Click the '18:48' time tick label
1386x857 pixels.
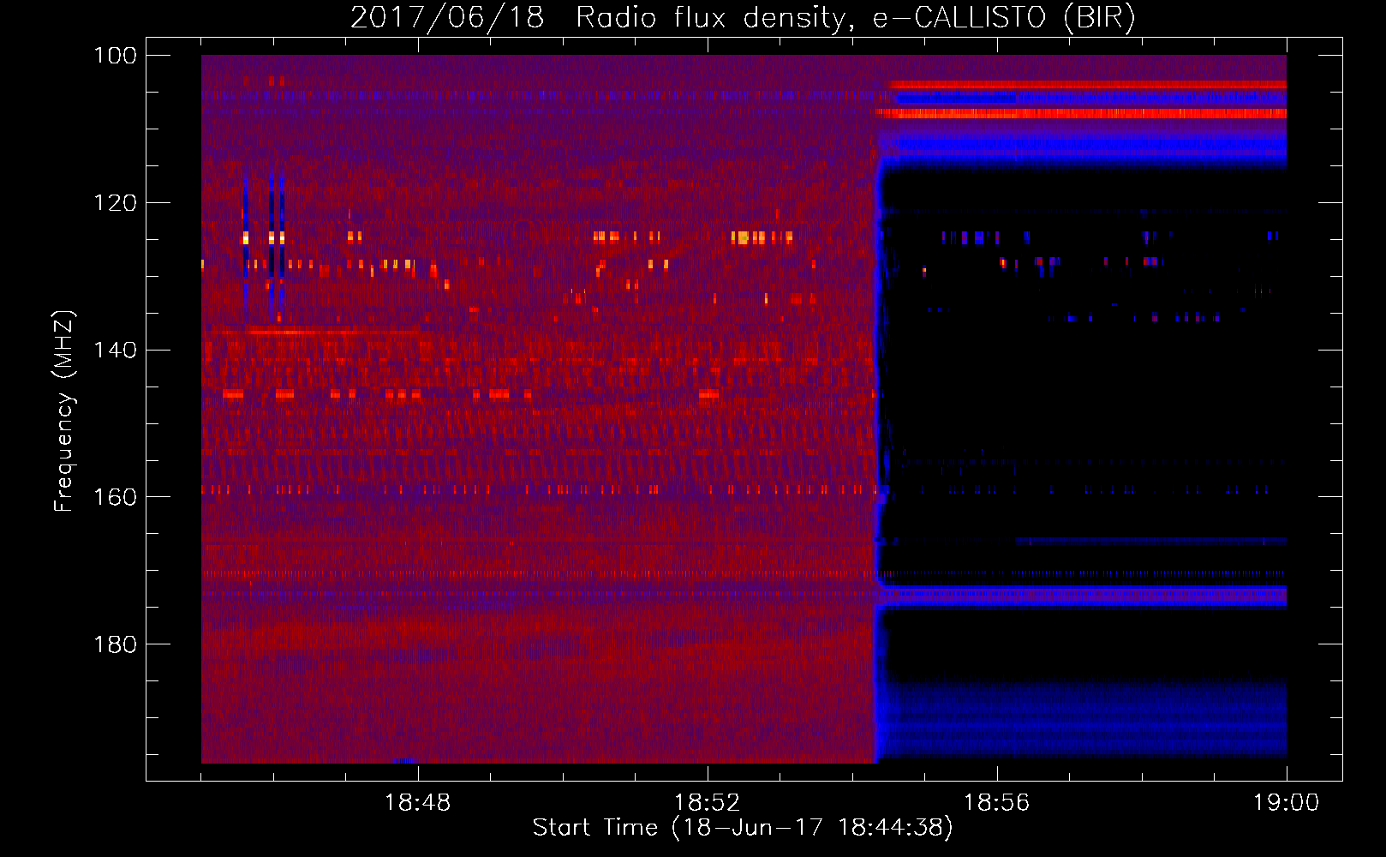coord(418,803)
